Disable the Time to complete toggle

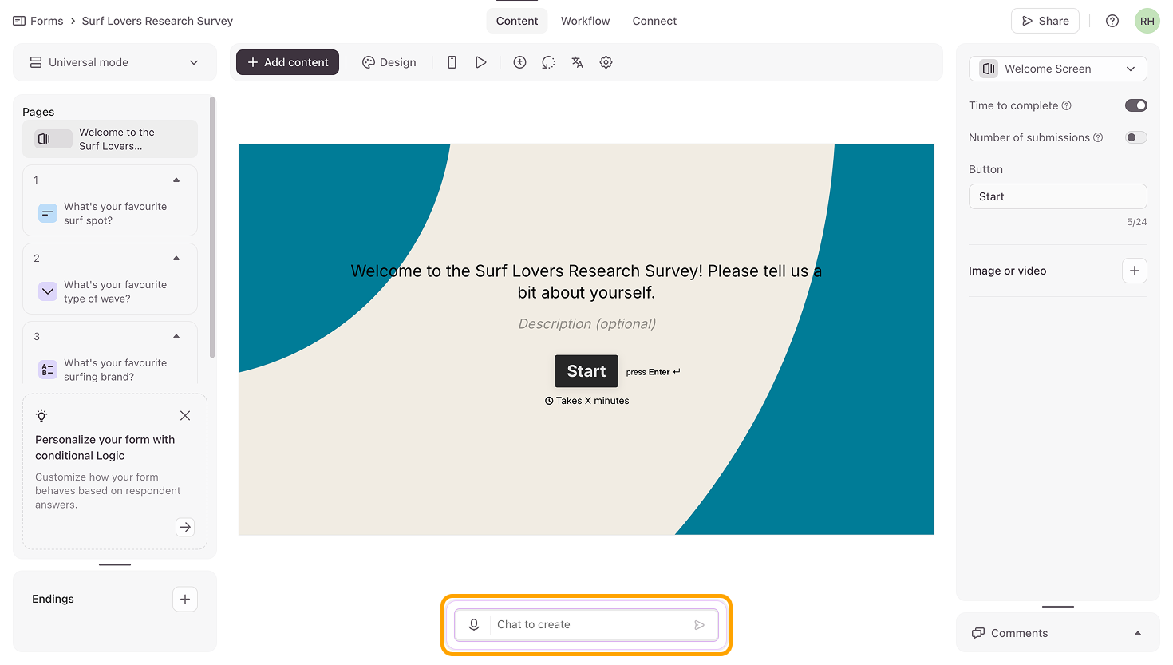[1135, 105]
